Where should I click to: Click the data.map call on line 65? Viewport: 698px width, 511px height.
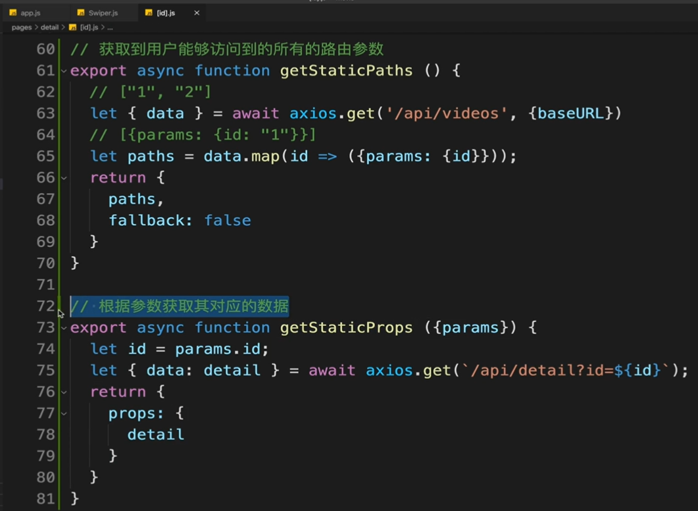241,156
